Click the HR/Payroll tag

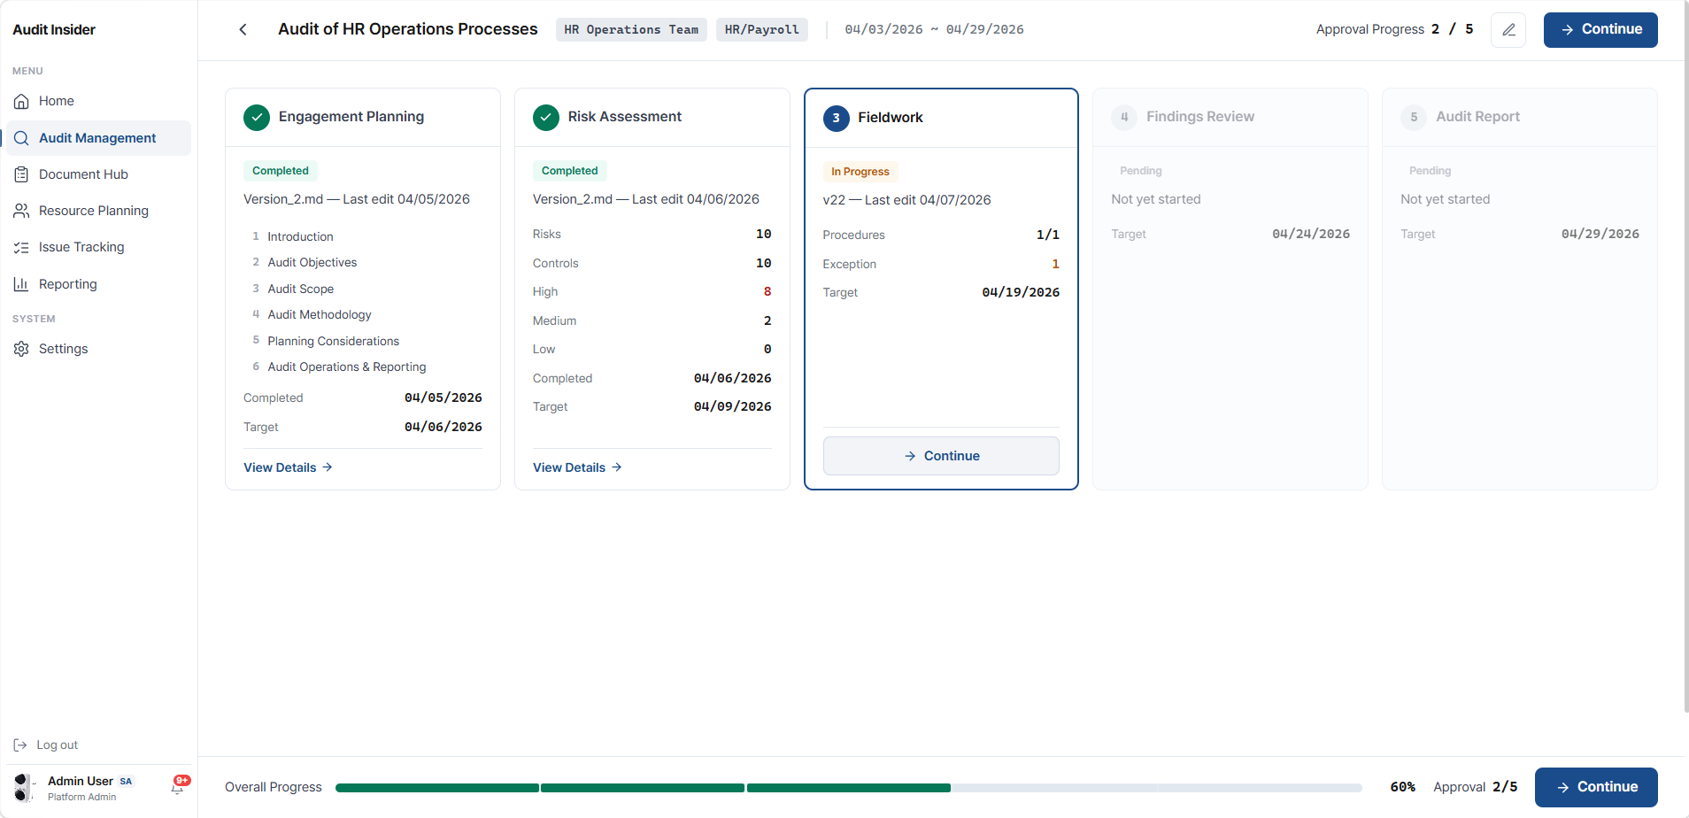click(761, 29)
